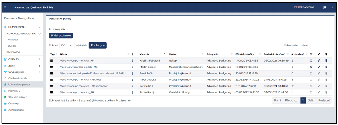This screenshot has height=125, width=338.
Task: Click the refresh icon in Pavel Ovčička row
Action: coord(310,80)
